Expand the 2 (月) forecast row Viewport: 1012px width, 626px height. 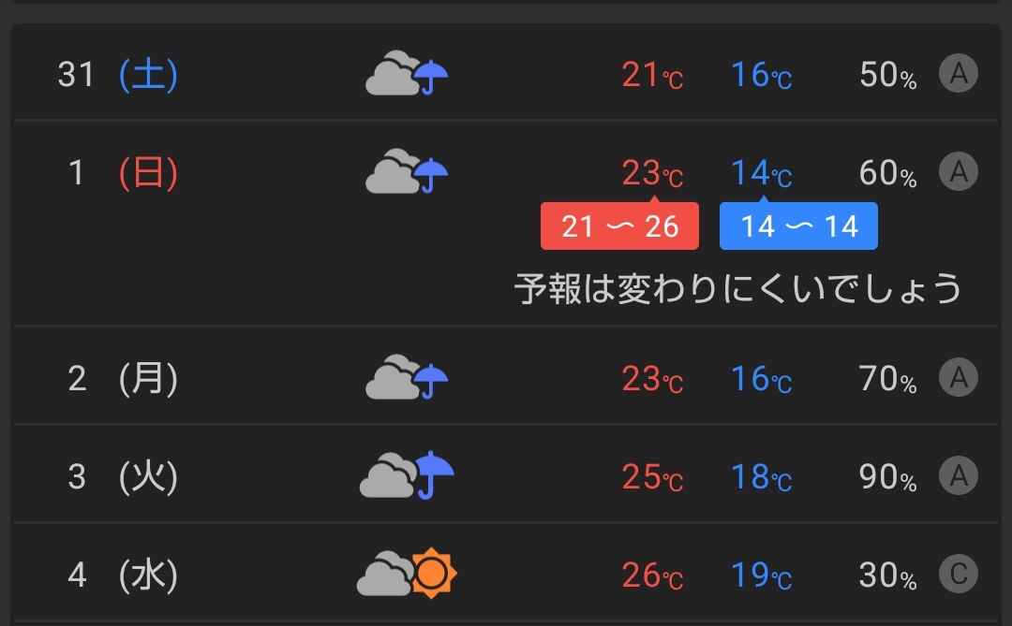[x=506, y=376]
